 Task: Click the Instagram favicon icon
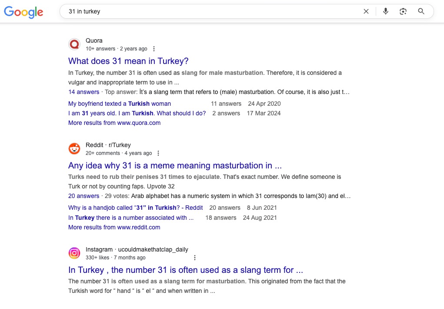(x=74, y=253)
